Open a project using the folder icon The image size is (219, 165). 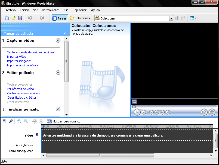14,18
